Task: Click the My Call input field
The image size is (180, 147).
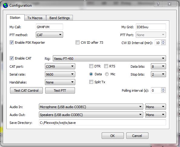Action: click(x=49, y=27)
